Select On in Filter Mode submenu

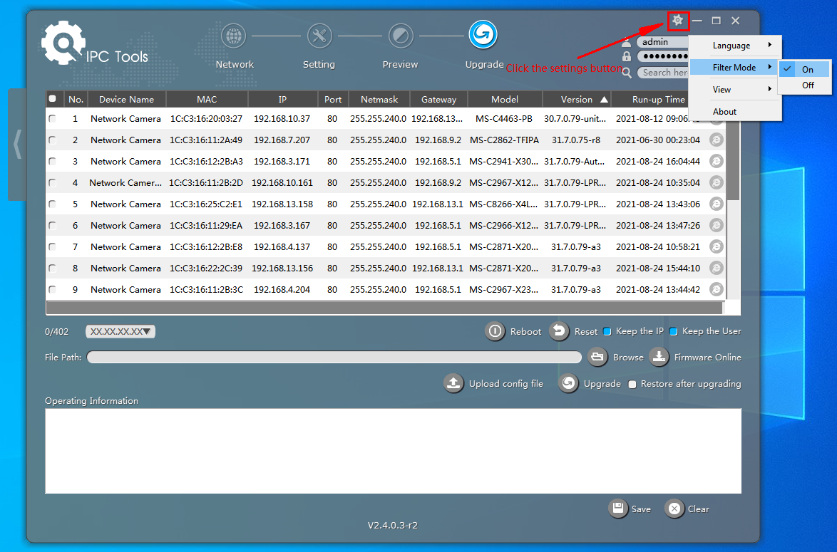[x=804, y=69]
